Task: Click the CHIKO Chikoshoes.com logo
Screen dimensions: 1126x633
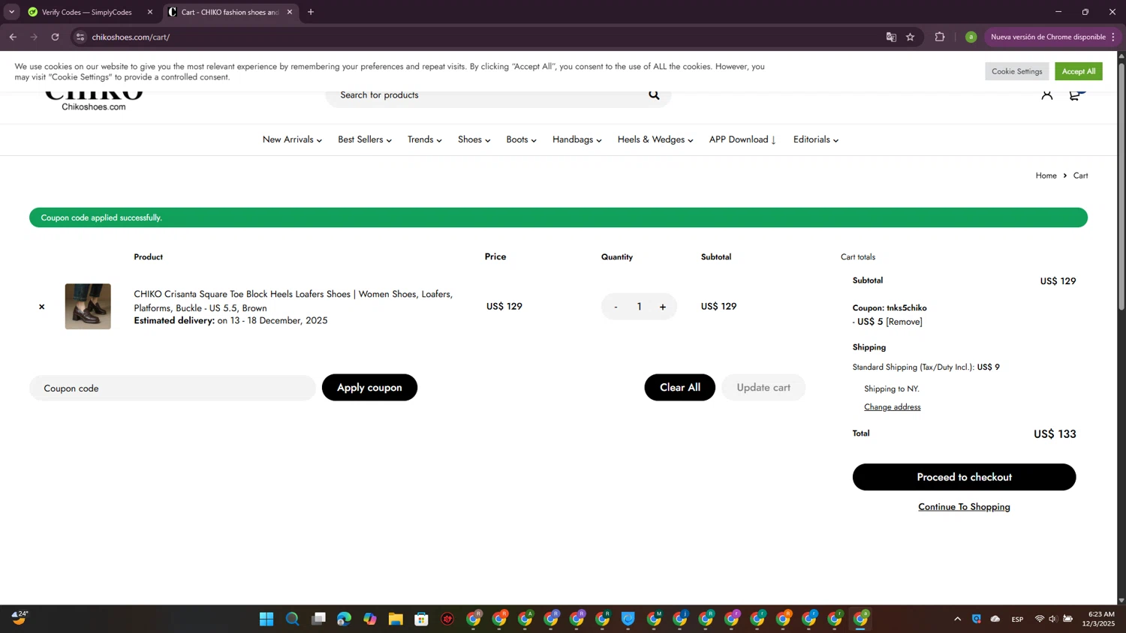Action: (94, 101)
